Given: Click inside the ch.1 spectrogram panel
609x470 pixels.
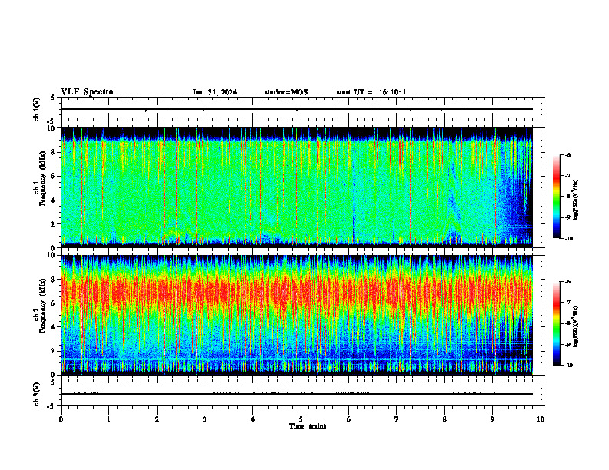Looking at the screenshot, I should click(x=296, y=187).
